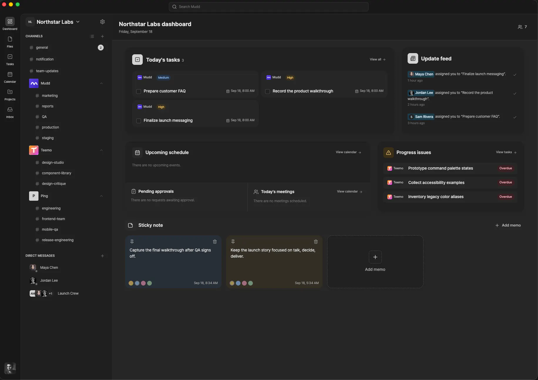
Task: Open the marketing channel
Action: (69, 96)
